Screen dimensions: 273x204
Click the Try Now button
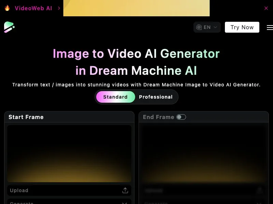(x=242, y=27)
